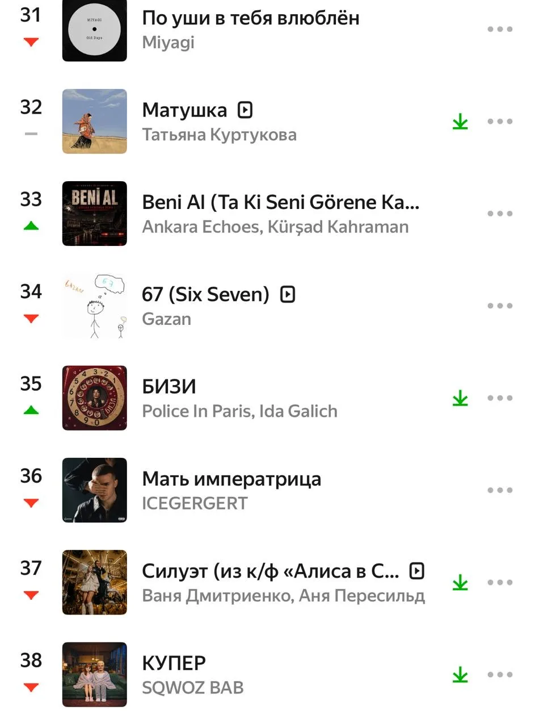Open more options for По уши в тебя влюблён

coord(500,29)
